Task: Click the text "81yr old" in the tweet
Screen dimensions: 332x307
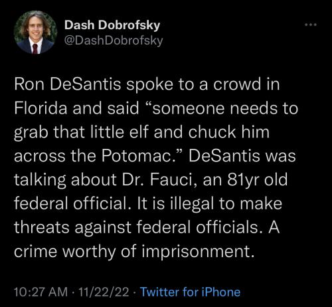Action: click(x=258, y=179)
